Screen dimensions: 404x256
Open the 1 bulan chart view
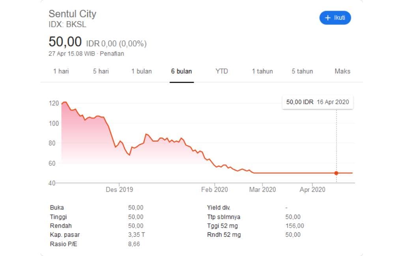click(142, 71)
